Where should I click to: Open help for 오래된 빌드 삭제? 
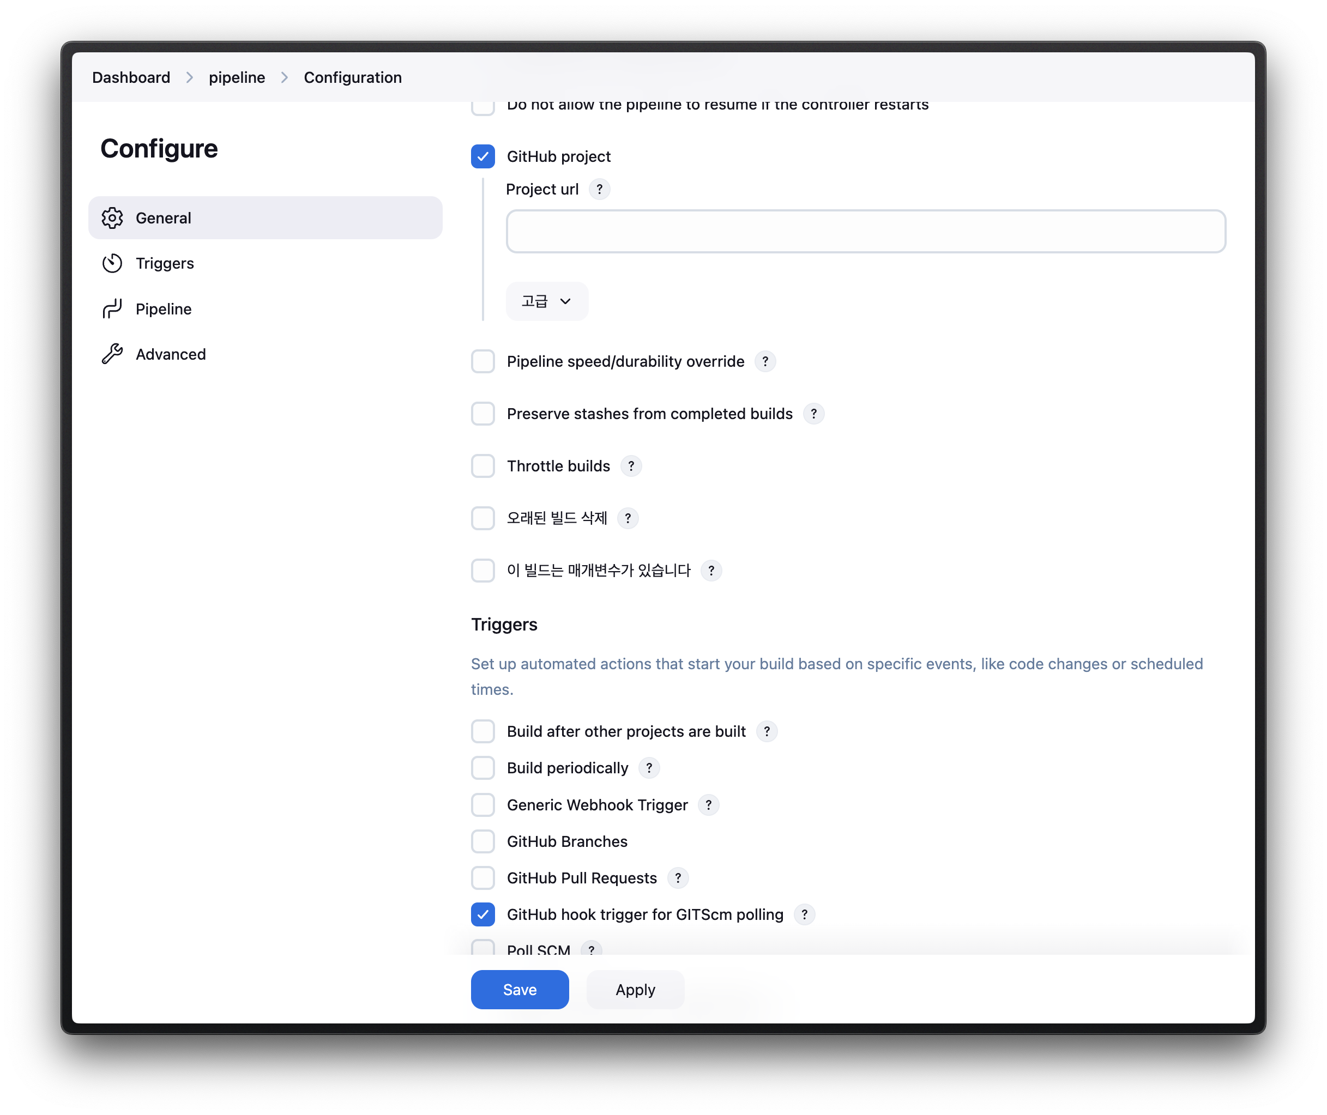[x=628, y=519]
